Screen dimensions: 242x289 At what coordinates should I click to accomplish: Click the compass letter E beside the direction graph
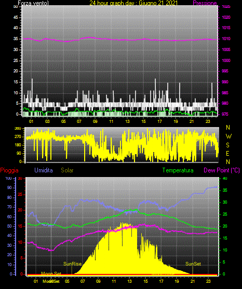pyautogui.click(x=227, y=154)
